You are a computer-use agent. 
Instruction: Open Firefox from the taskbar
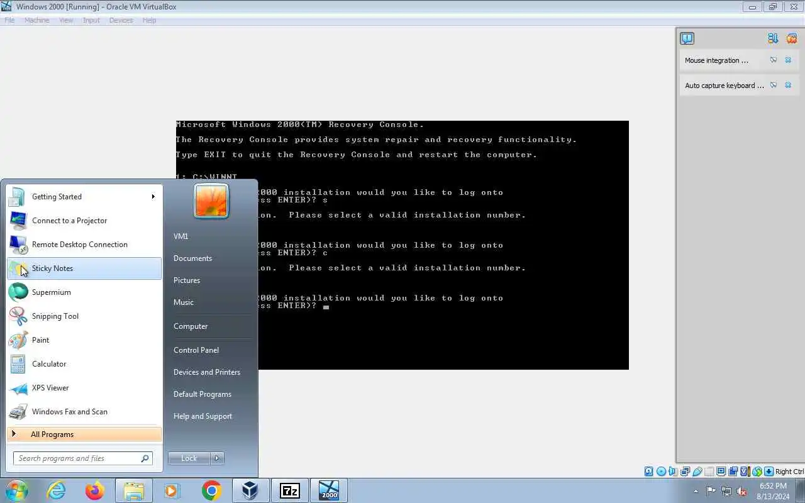coord(95,490)
